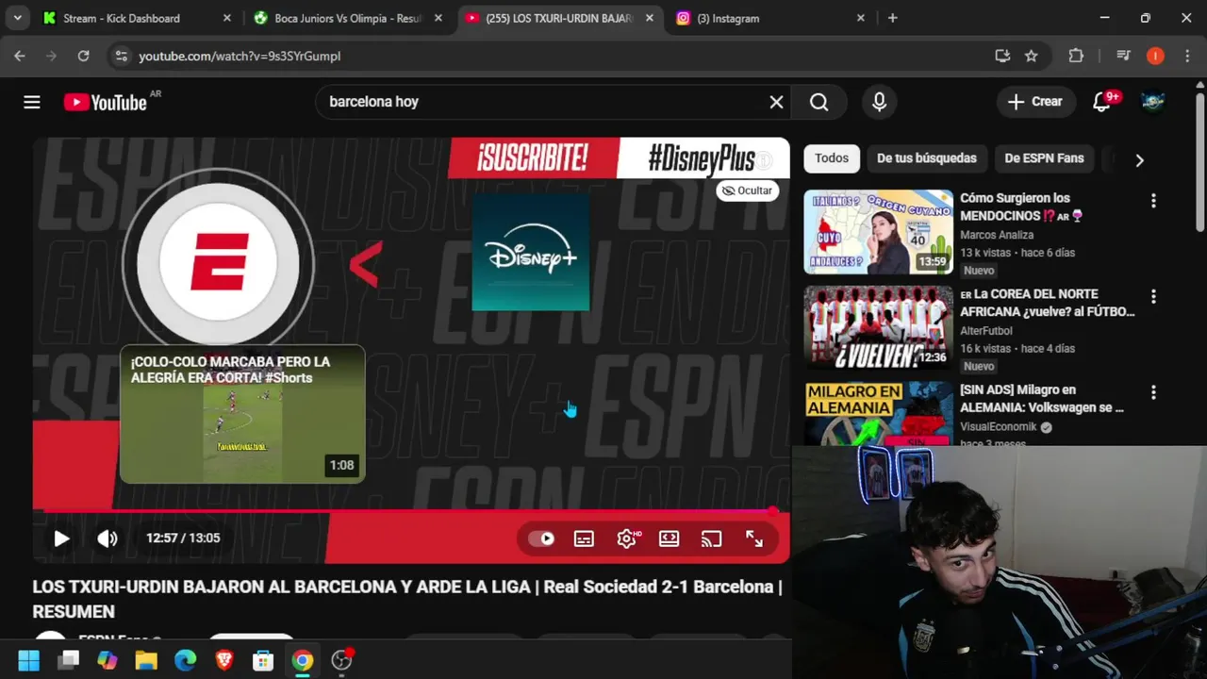This screenshot has width=1207, height=679.
Task: Click the page scrollbar thumb
Action: 1199,160
